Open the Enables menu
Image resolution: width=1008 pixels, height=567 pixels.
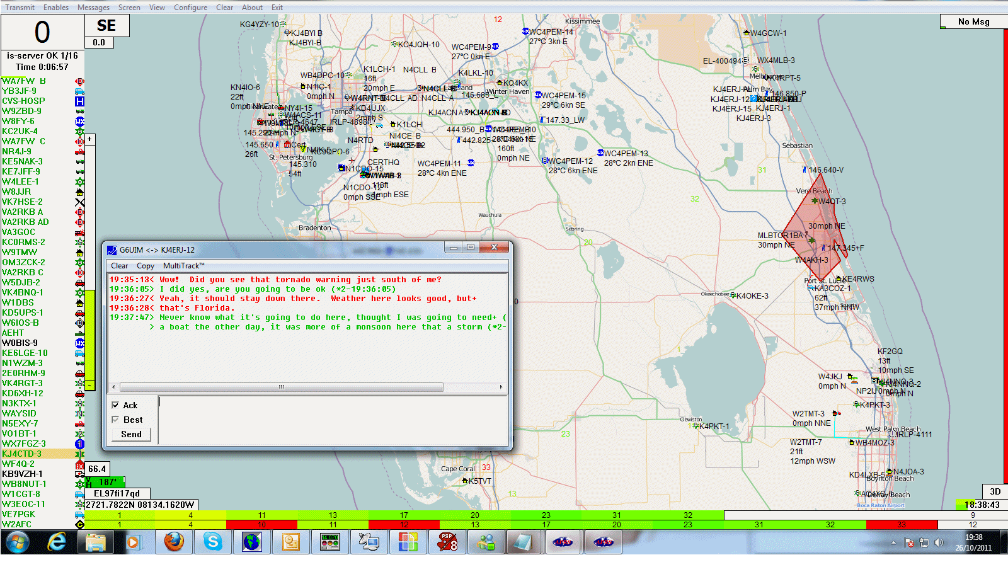click(56, 8)
